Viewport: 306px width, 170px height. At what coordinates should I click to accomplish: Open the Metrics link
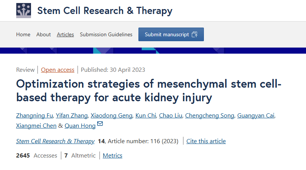pyautogui.click(x=112, y=156)
